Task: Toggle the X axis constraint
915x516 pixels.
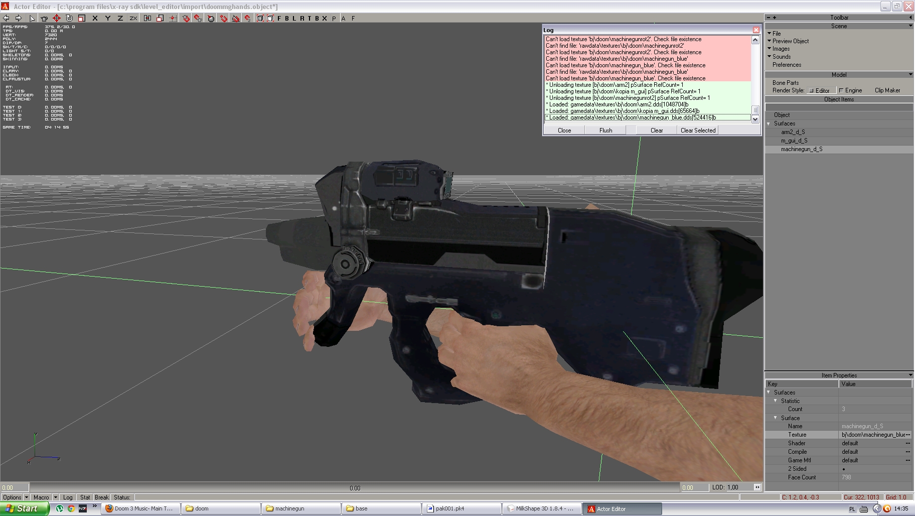Action: [x=95, y=18]
